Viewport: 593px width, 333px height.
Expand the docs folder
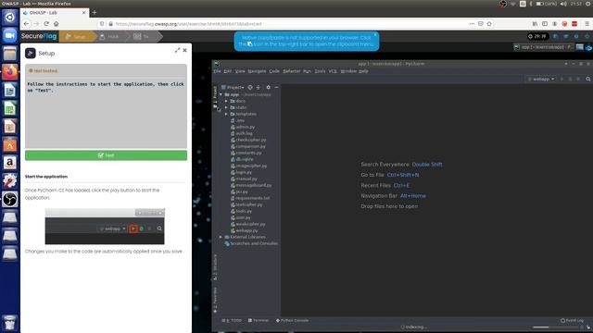click(x=226, y=101)
